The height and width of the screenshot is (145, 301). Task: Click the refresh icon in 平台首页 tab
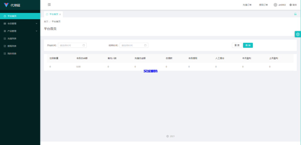pos(47,14)
